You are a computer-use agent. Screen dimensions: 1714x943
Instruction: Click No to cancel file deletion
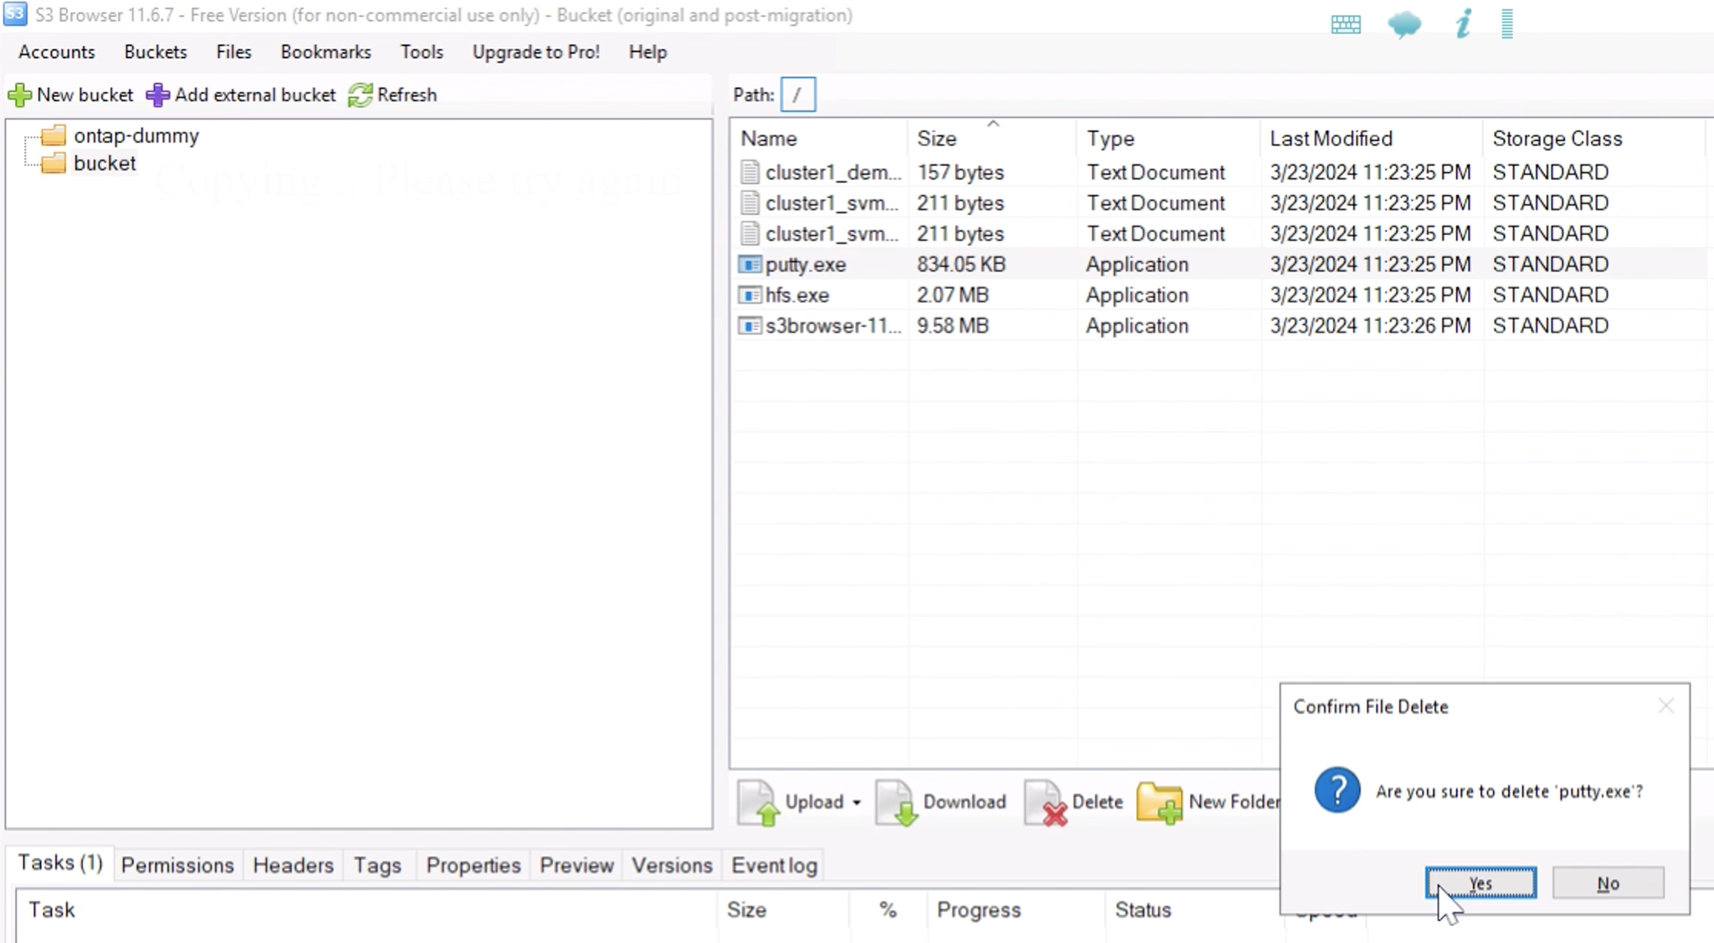[1607, 882]
